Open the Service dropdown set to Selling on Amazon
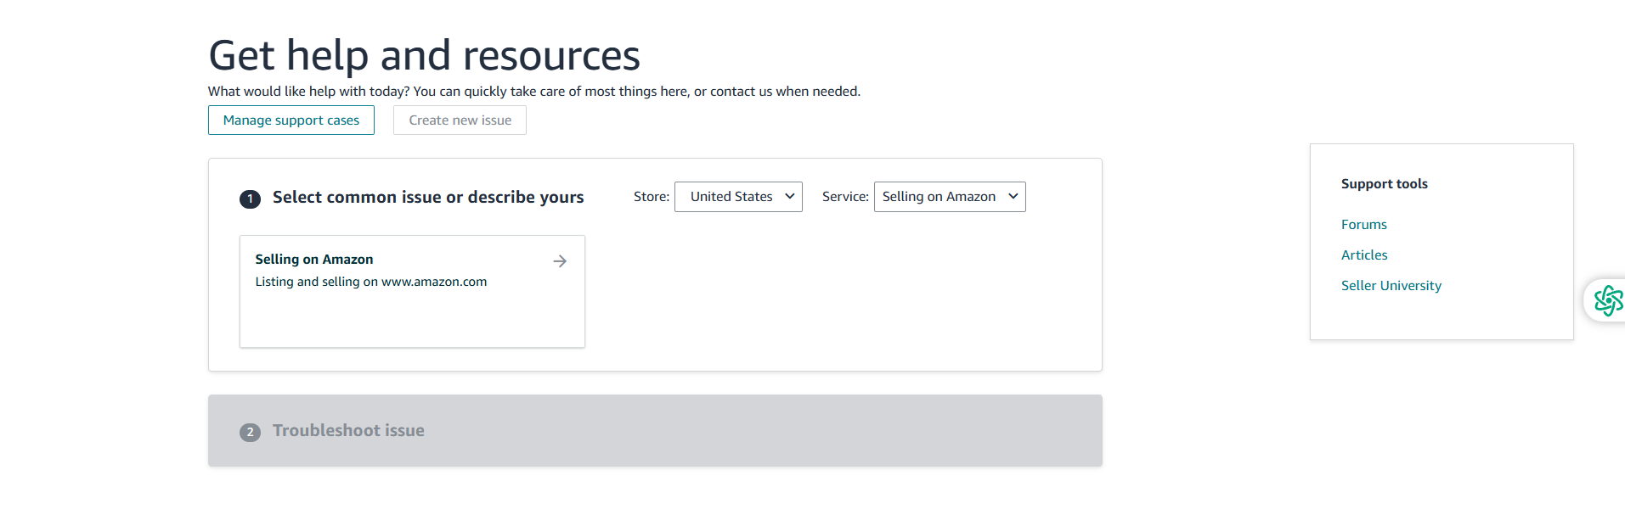Image resolution: width=1625 pixels, height=526 pixels. coord(950,197)
